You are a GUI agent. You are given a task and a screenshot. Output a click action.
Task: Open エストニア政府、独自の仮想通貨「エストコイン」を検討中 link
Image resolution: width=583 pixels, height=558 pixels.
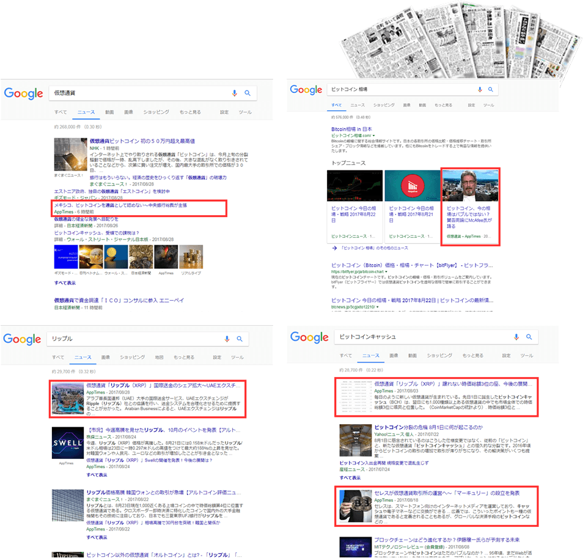click(x=112, y=191)
